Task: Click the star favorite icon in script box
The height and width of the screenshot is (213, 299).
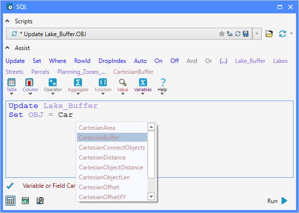Action: [222, 34]
